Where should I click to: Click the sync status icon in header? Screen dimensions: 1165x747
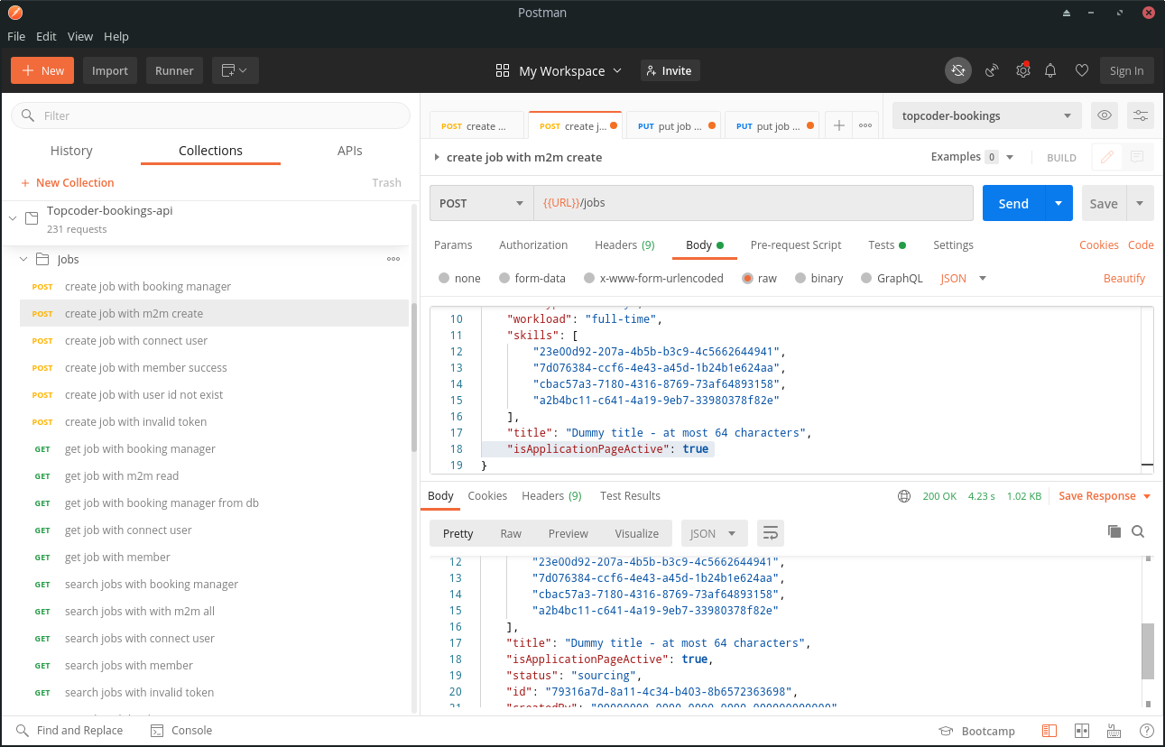click(x=958, y=70)
